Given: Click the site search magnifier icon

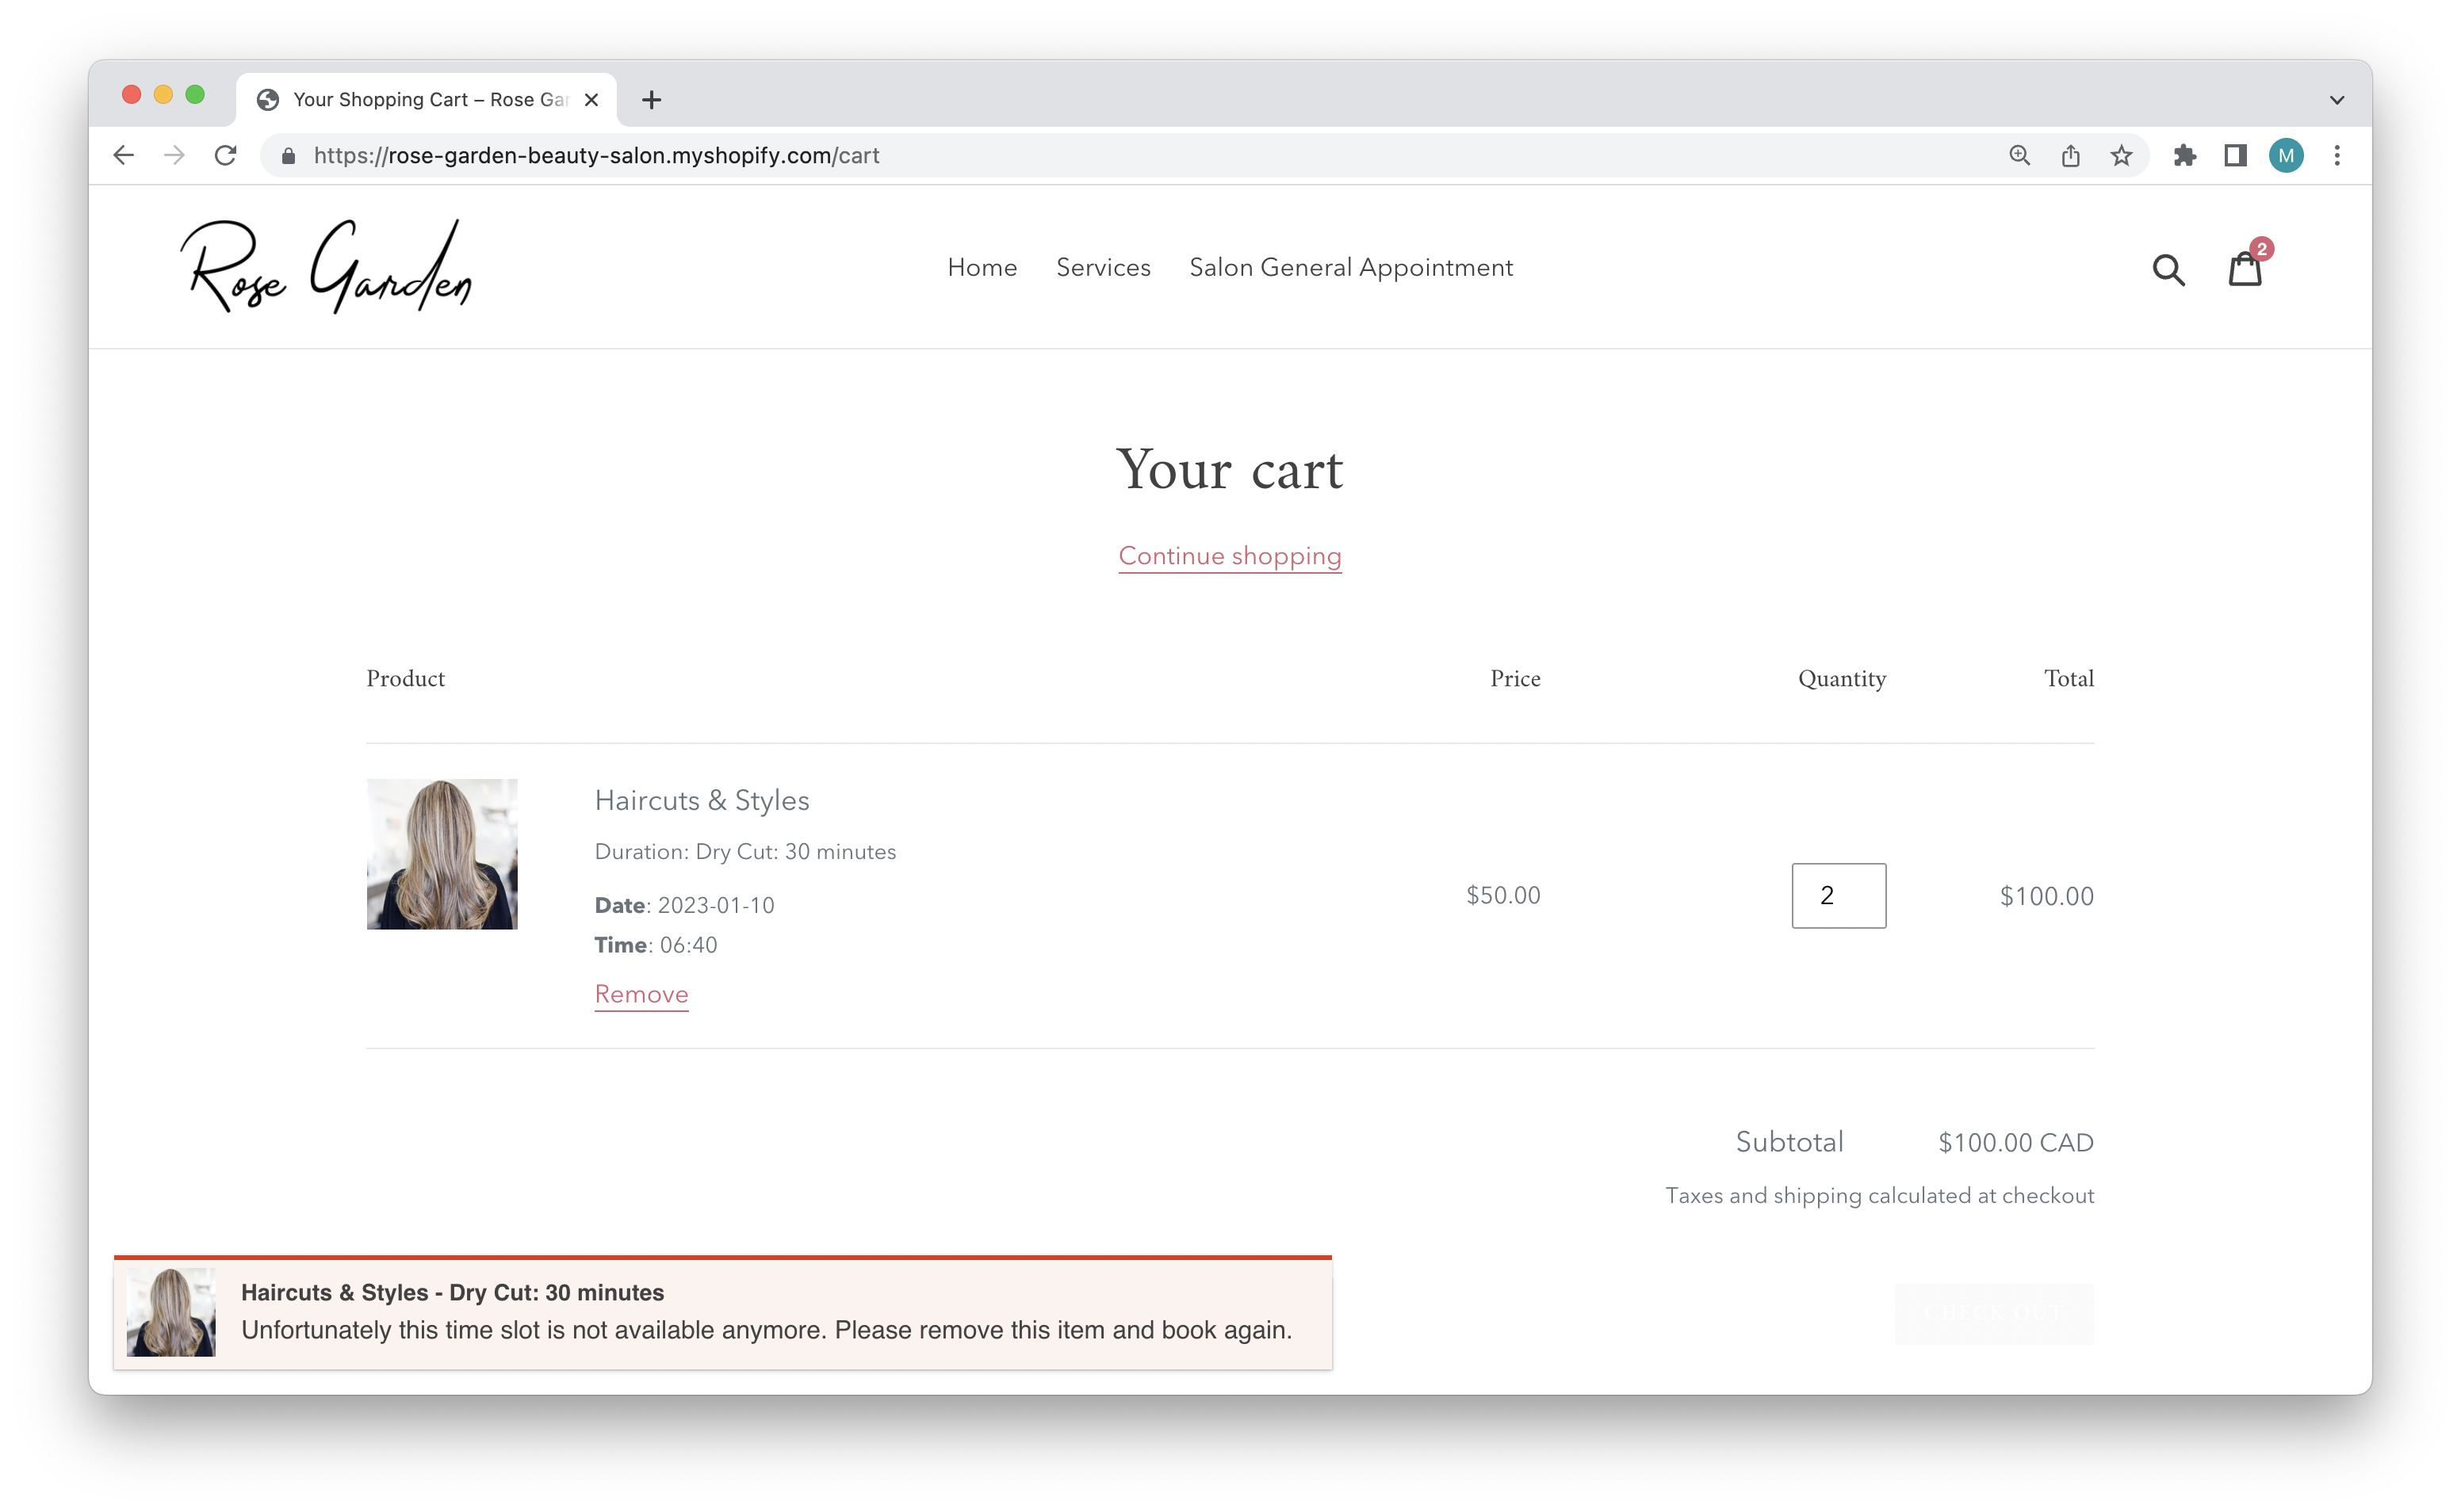Looking at the screenshot, I should coord(2168,269).
